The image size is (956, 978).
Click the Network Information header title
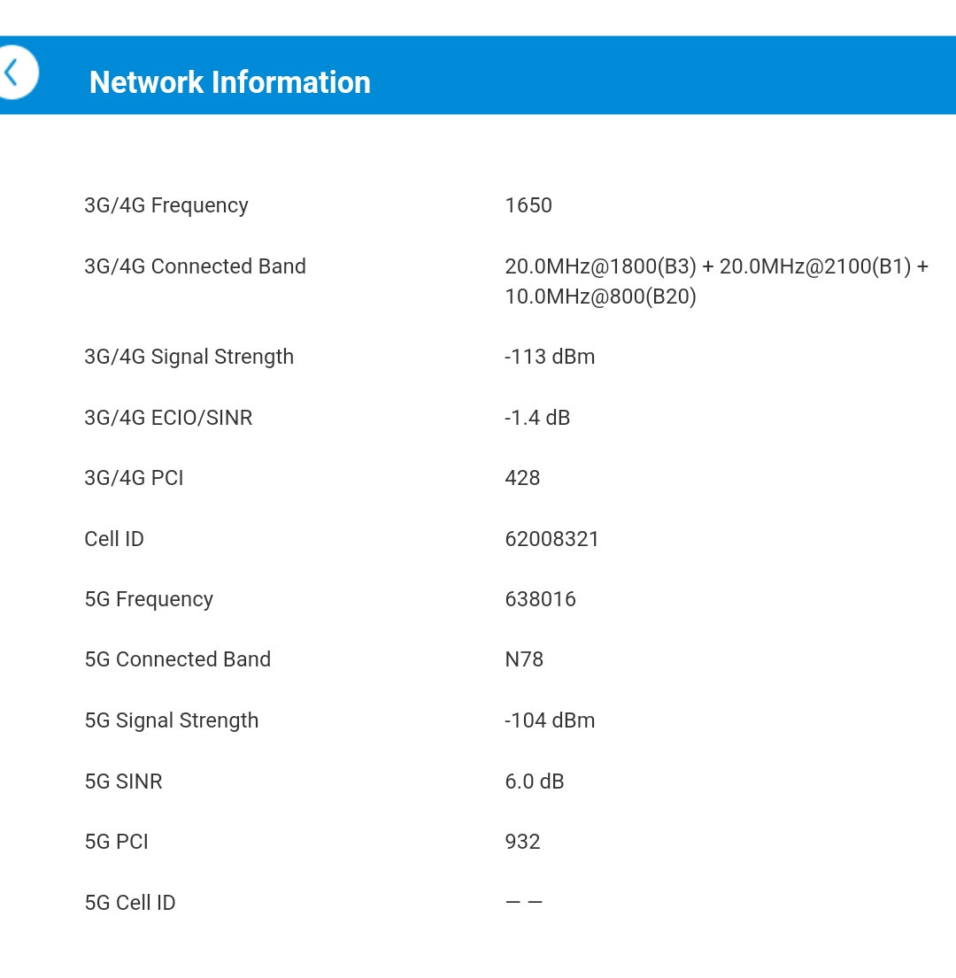(229, 82)
